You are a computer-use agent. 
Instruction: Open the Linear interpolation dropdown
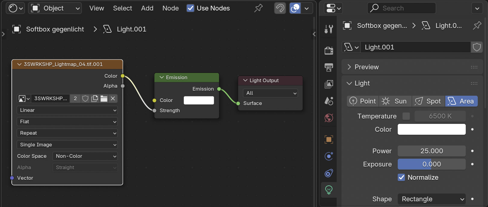click(67, 110)
